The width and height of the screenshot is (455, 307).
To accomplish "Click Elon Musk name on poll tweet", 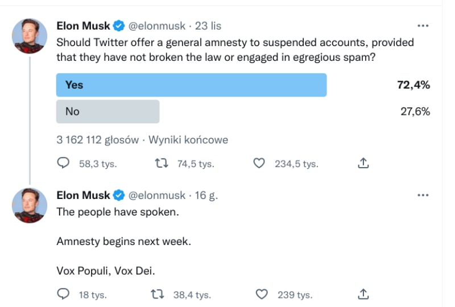I will point(83,26).
